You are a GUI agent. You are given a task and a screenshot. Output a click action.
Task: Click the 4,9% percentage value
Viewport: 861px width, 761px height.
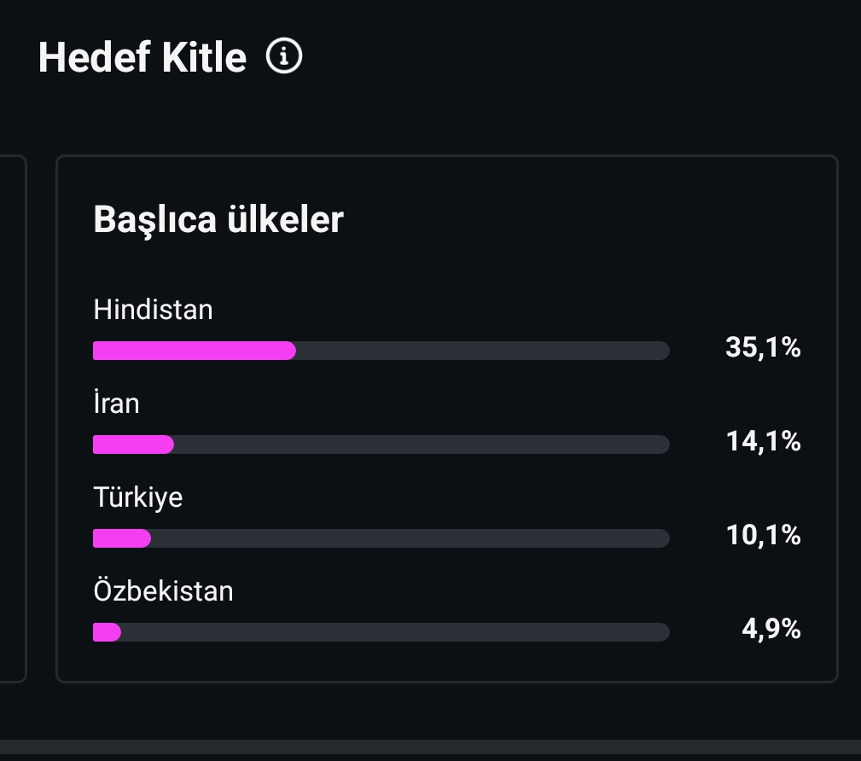(771, 630)
